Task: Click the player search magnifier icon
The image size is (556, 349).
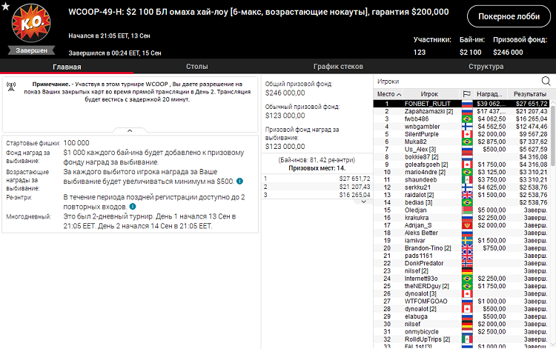Action: 546,81
